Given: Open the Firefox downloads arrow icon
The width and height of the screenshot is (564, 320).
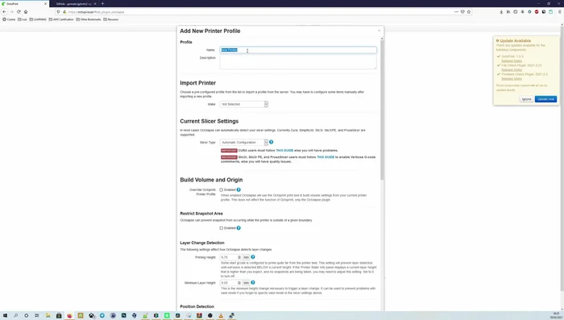Looking at the screenshot, I should (x=501, y=12).
